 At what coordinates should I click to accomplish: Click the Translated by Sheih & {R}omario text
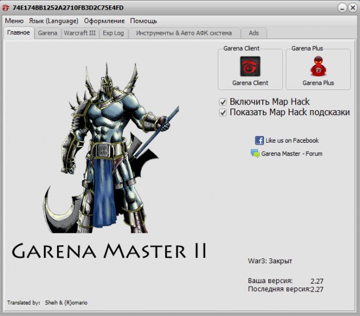[x=47, y=303]
